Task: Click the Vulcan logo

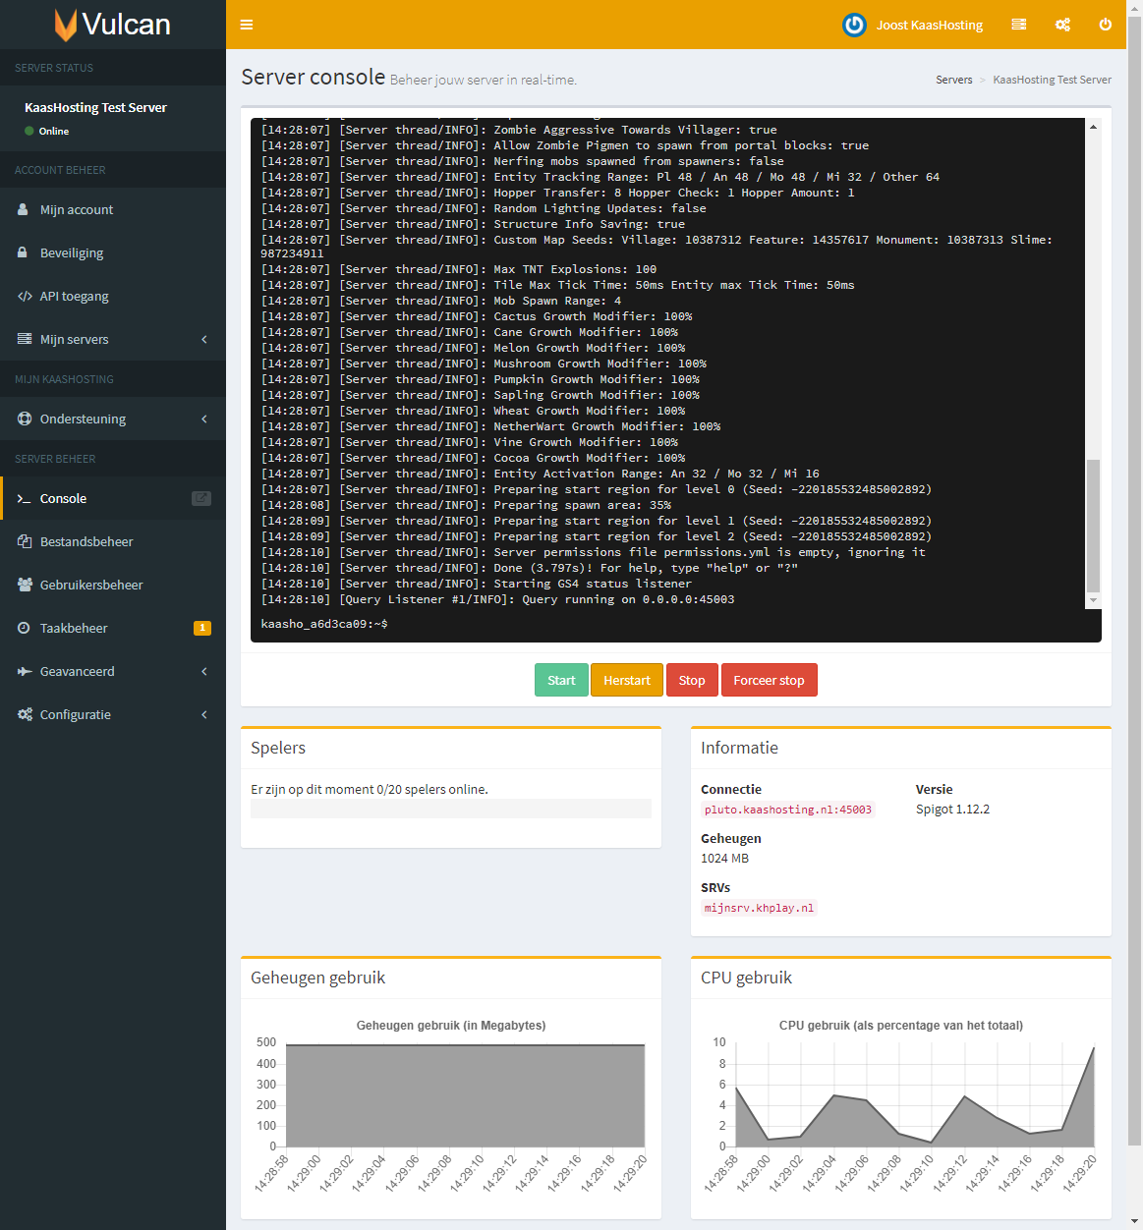Action: [x=112, y=25]
